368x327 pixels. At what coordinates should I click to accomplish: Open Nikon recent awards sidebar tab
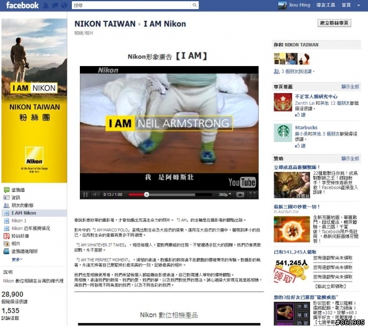tap(30, 228)
